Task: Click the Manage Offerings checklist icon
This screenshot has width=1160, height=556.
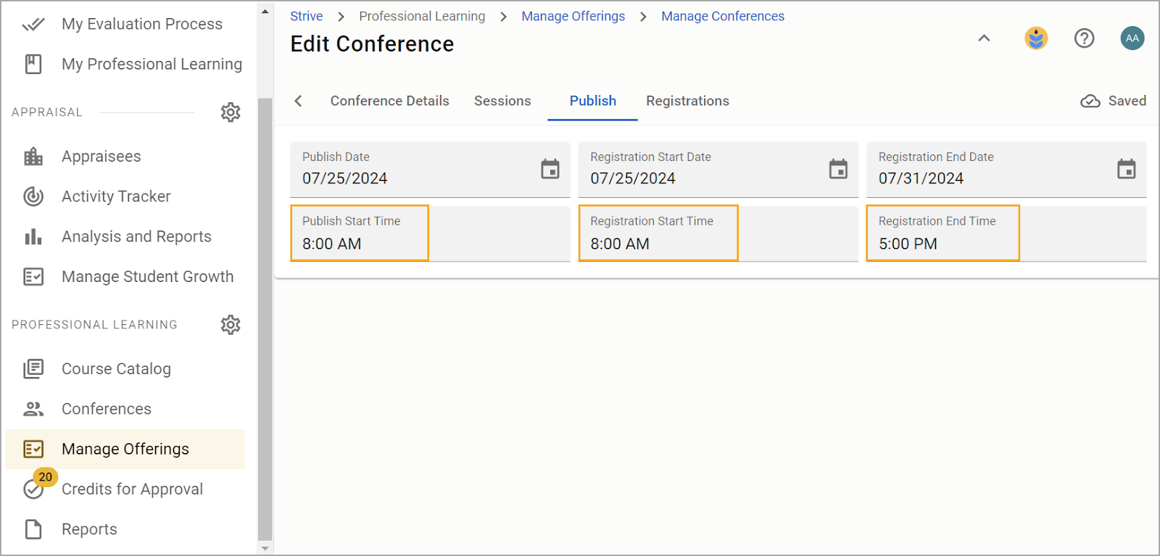Action: pyautogui.click(x=33, y=449)
